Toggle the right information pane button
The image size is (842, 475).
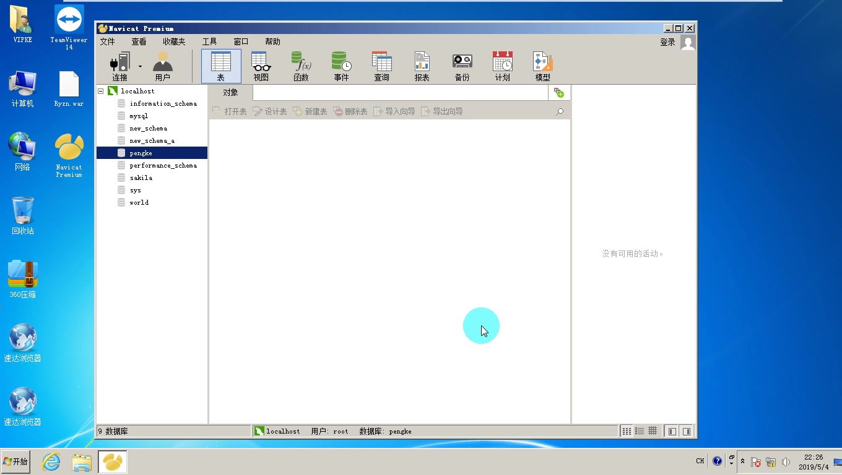(687, 431)
